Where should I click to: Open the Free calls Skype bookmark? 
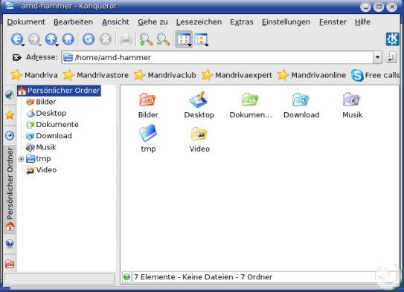point(376,75)
